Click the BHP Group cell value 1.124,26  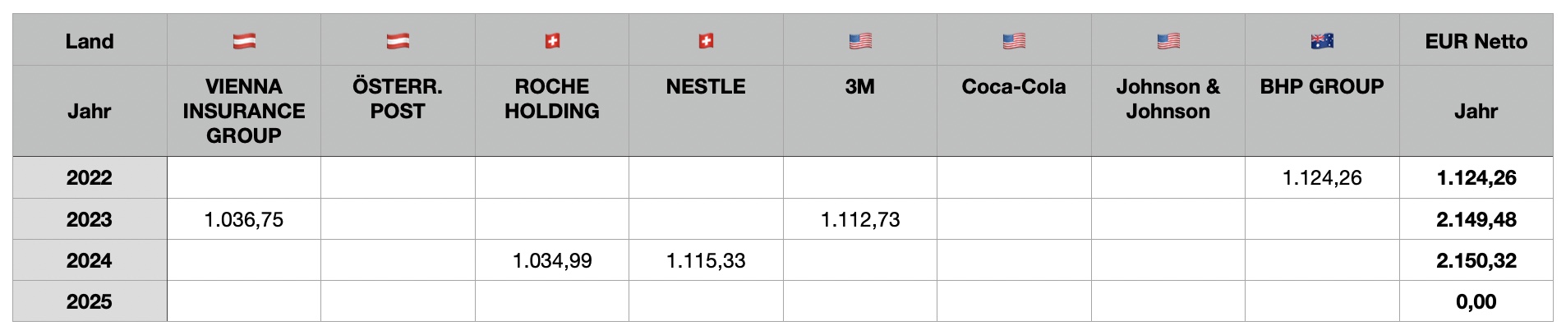(x=1322, y=177)
